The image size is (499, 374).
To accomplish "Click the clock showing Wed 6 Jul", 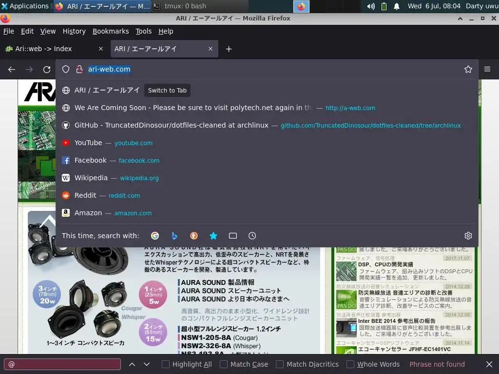I will pos(434,6).
